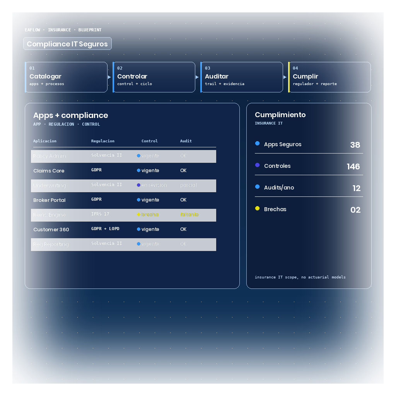The image size is (396, 396).
Task: Click the value 38 for Apps Seguros
Action: pos(355,145)
